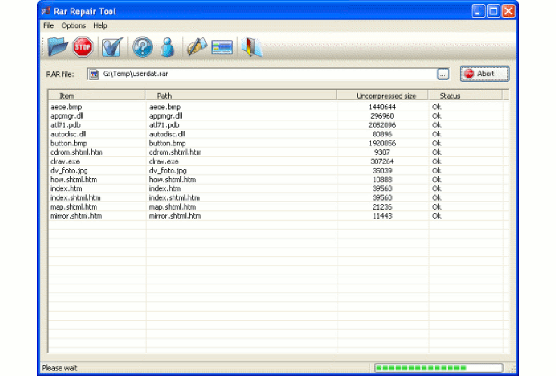Viewport: 556px width, 376px height.
Task: Click size value 2052096
Action: (382, 125)
